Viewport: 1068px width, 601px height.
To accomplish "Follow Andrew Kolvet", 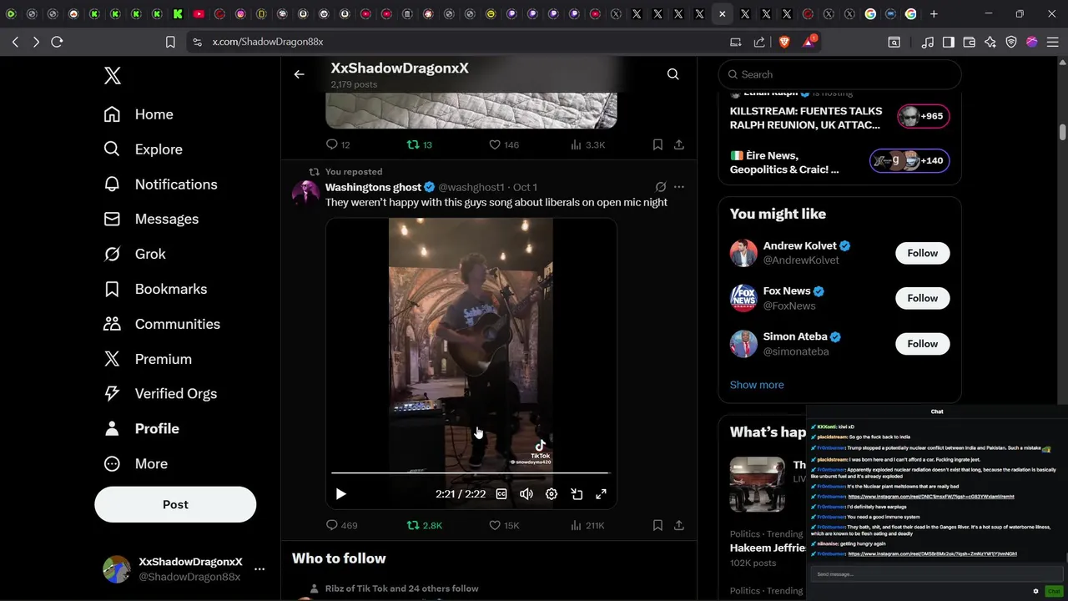I will click(x=922, y=253).
